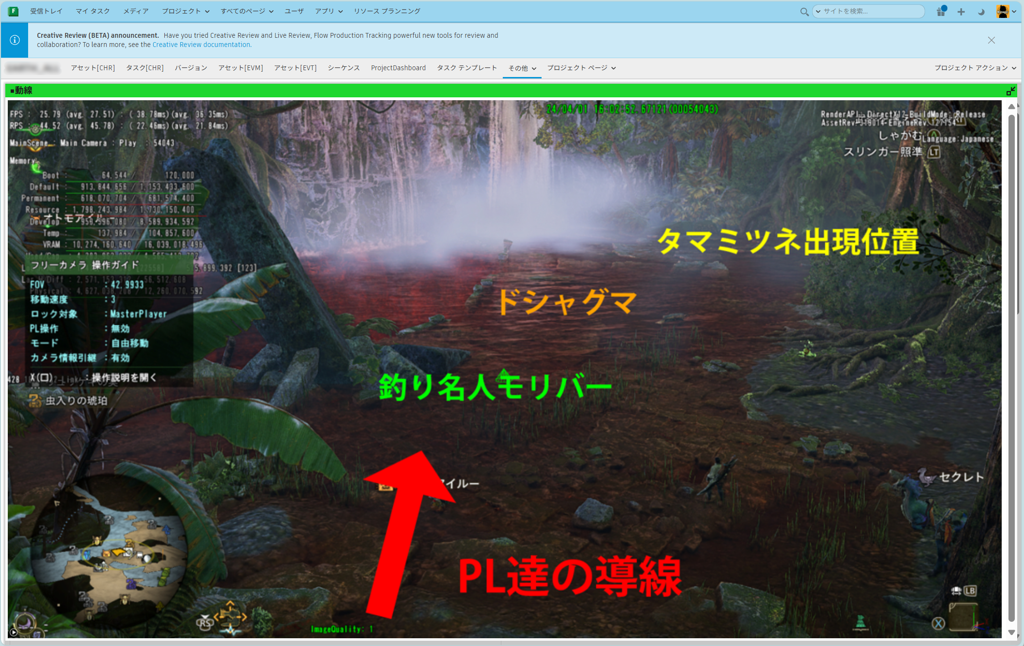The height and width of the screenshot is (646, 1024).
Task: Click the plus icon to create new content
Action: (x=961, y=11)
